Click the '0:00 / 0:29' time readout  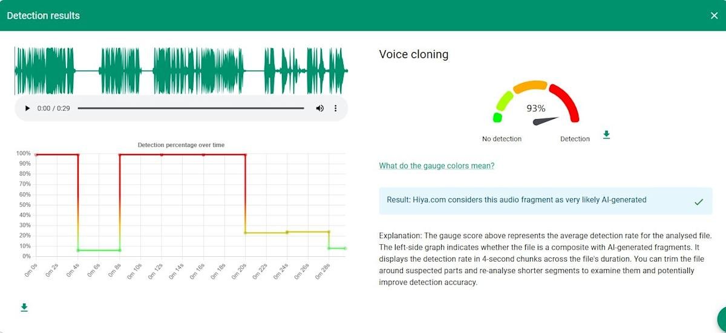[x=54, y=108]
